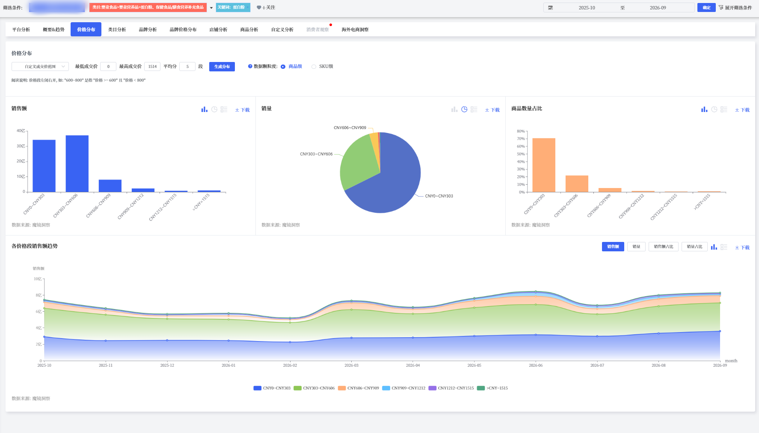
Task: Select the 销售额占比 trend button
Action: (664, 247)
